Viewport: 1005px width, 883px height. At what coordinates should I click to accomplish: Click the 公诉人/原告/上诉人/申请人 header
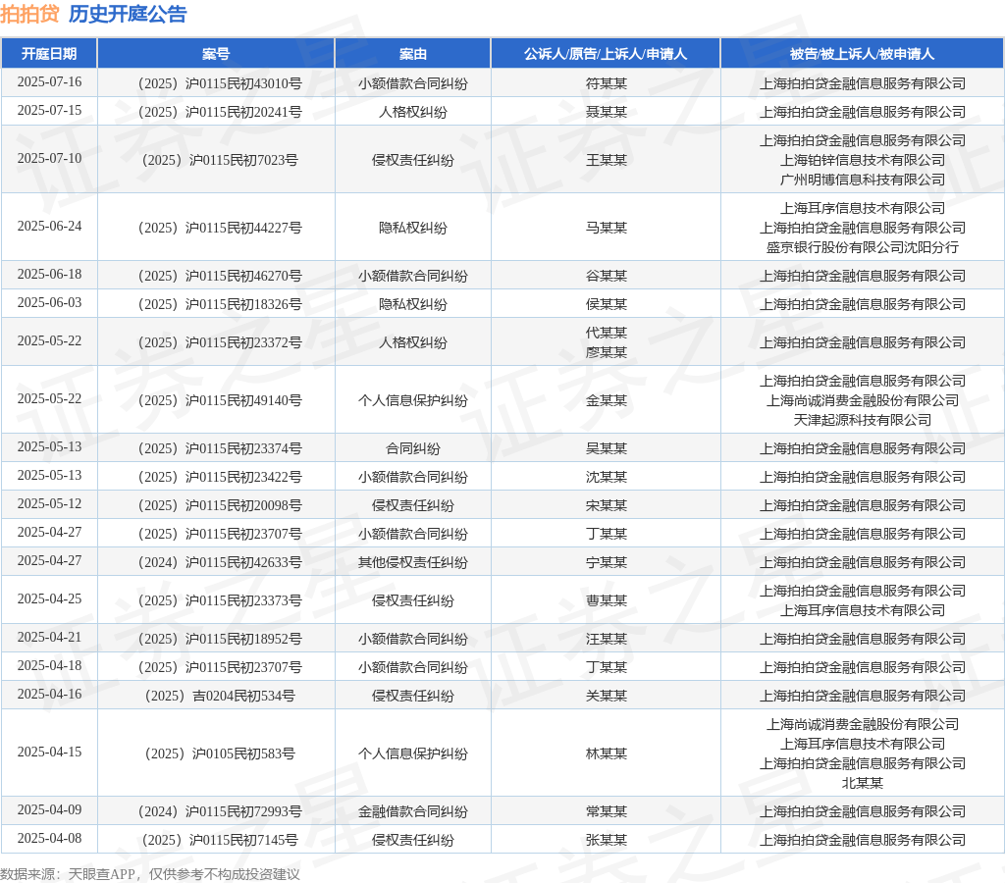pos(606,54)
